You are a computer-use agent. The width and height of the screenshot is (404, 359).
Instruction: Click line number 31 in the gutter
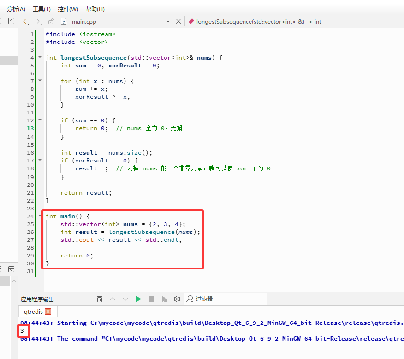click(30, 271)
